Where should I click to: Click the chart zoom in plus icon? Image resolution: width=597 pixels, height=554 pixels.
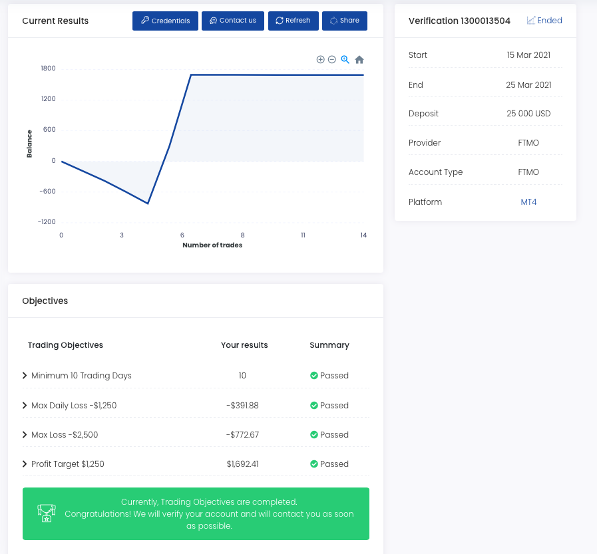tap(320, 60)
